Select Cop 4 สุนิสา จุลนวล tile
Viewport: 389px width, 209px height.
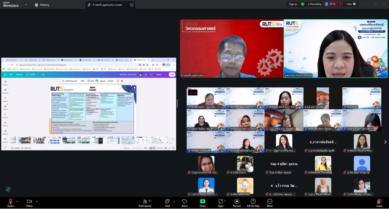[284, 165]
